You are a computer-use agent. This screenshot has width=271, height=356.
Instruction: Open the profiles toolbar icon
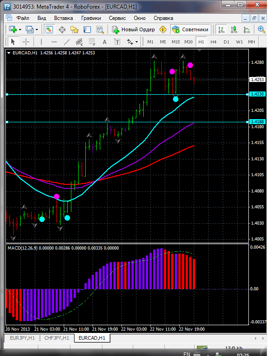pos(29,29)
